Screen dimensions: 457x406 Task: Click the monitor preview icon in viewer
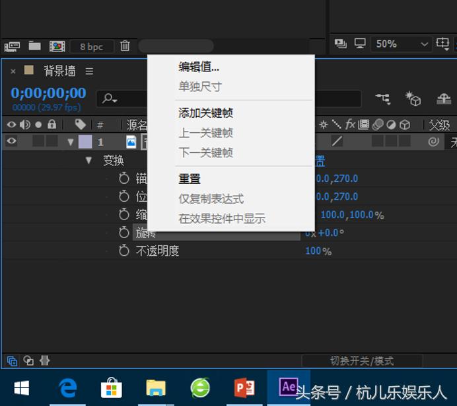tap(360, 44)
